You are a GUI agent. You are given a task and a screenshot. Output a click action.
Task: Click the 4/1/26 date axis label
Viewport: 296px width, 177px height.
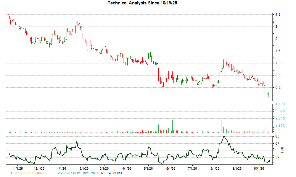tap(127, 168)
